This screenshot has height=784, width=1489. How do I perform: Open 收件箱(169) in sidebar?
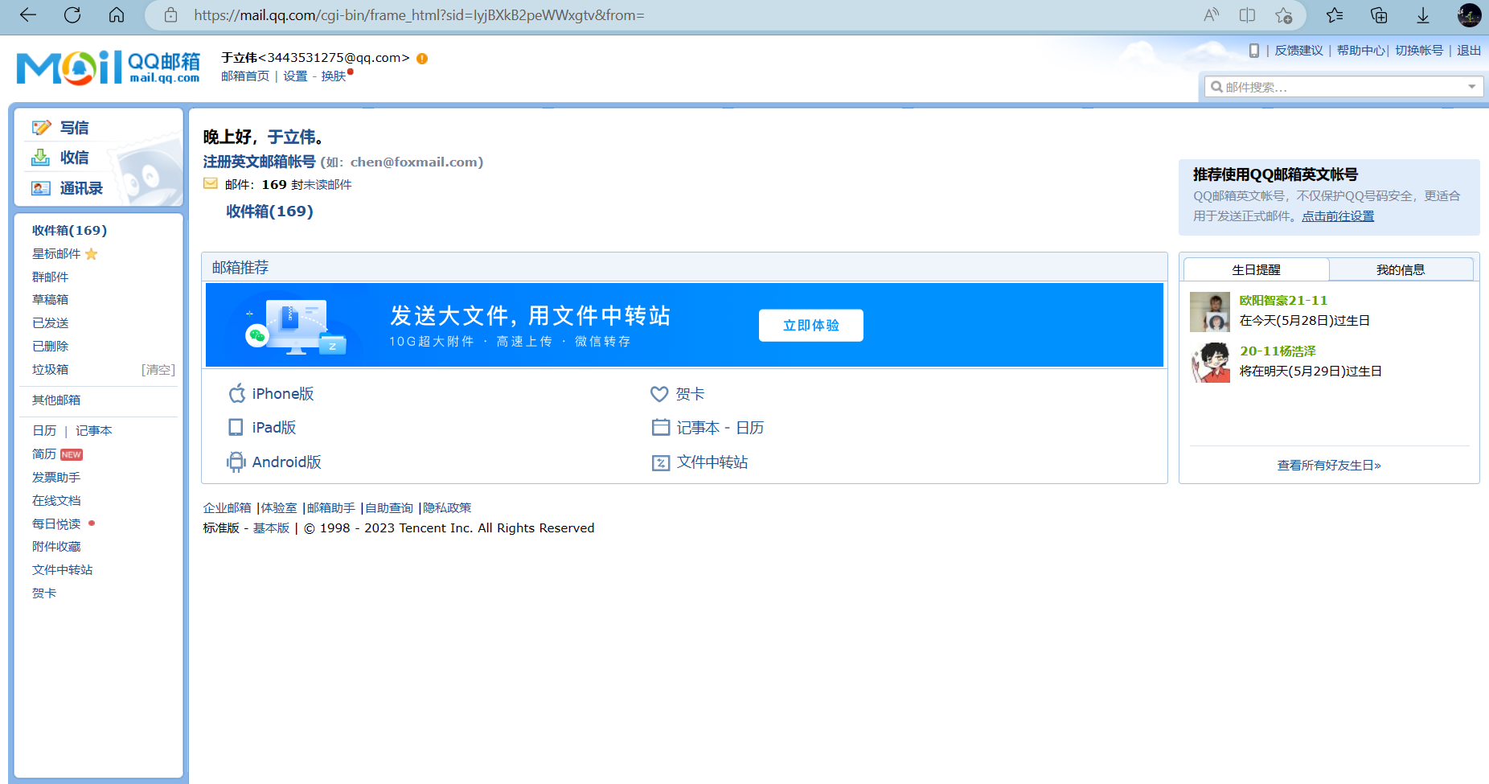coord(69,231)
